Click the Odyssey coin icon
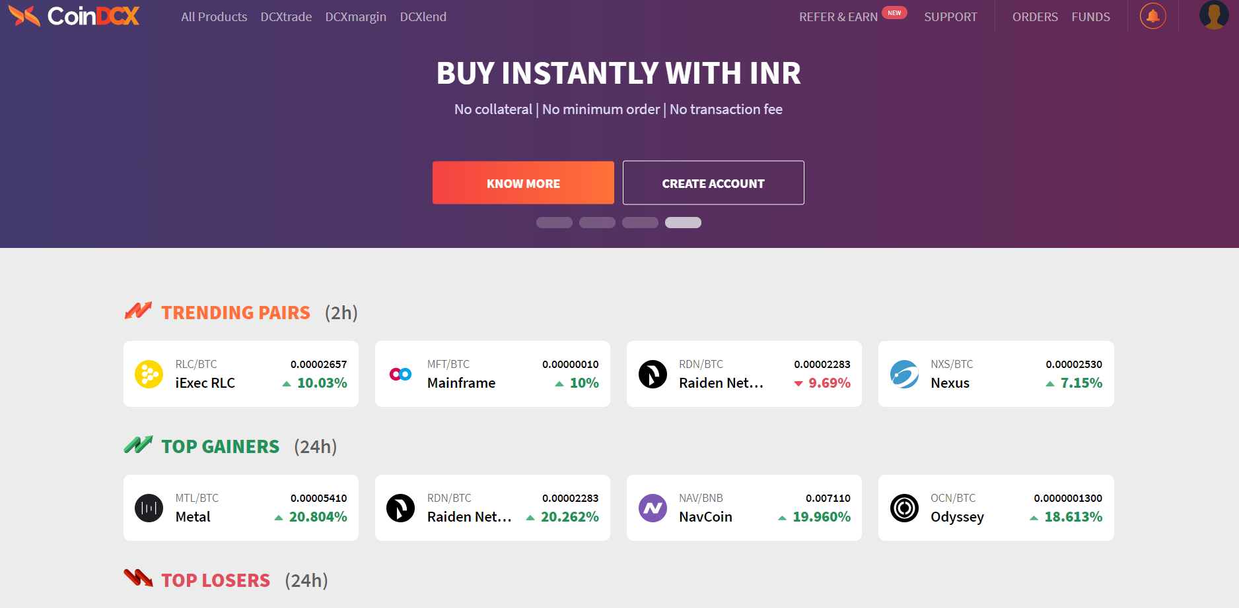1239x608 pixels. click(x=904, y=508)
